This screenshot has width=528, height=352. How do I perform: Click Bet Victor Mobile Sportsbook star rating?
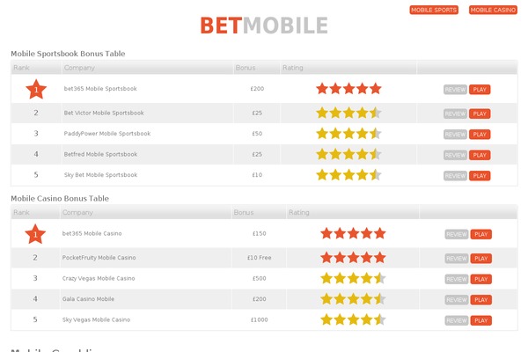click(348, 114)
